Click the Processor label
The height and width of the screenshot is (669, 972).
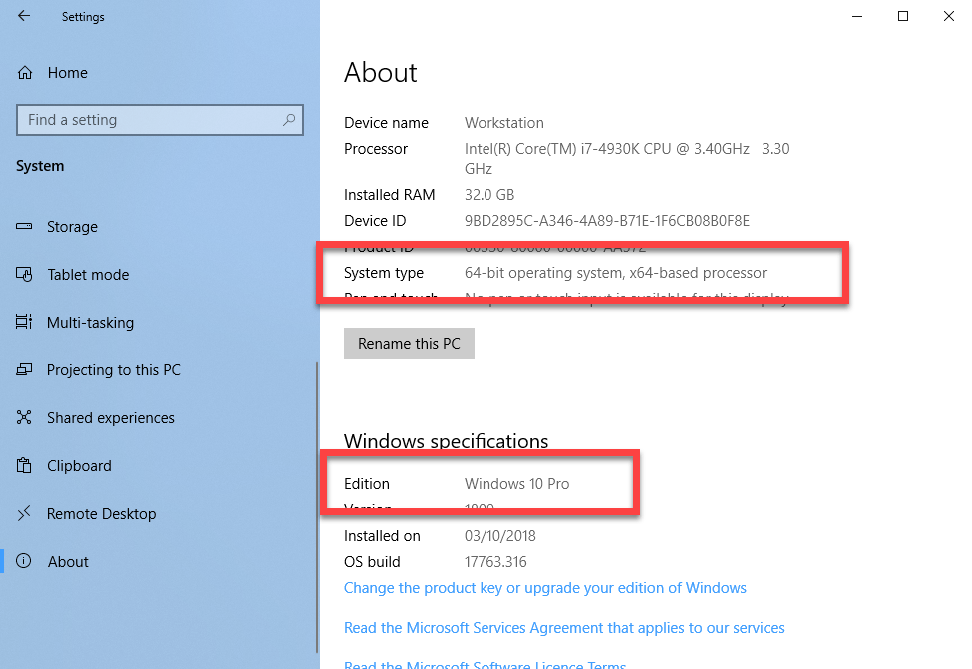pos(376,149)
